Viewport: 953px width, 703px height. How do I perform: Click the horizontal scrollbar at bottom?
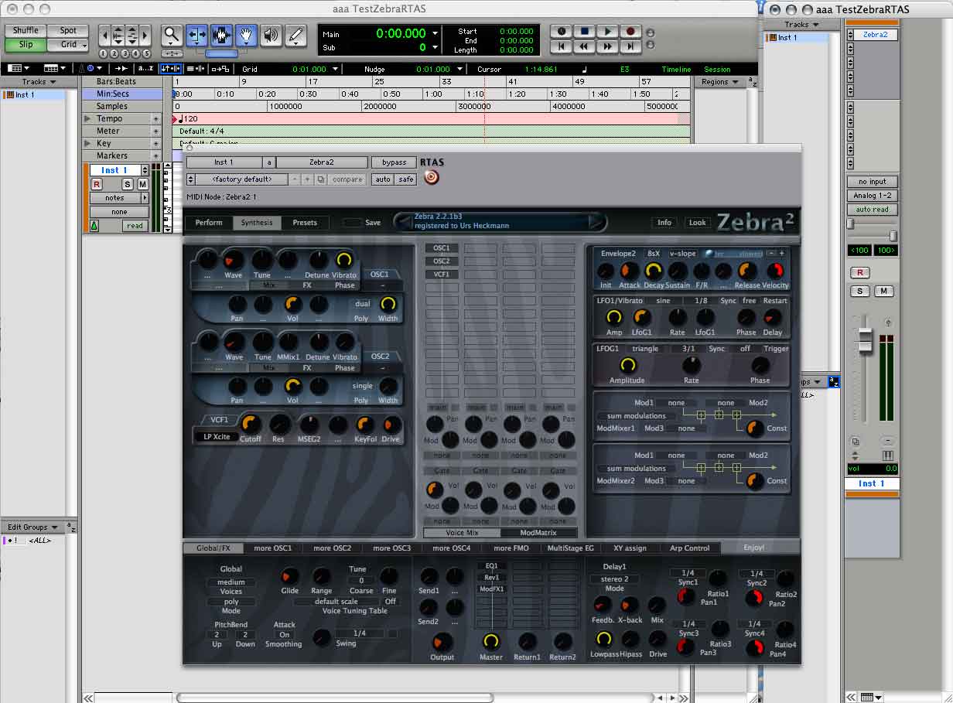pyautogui.click(x=333, y=698)
